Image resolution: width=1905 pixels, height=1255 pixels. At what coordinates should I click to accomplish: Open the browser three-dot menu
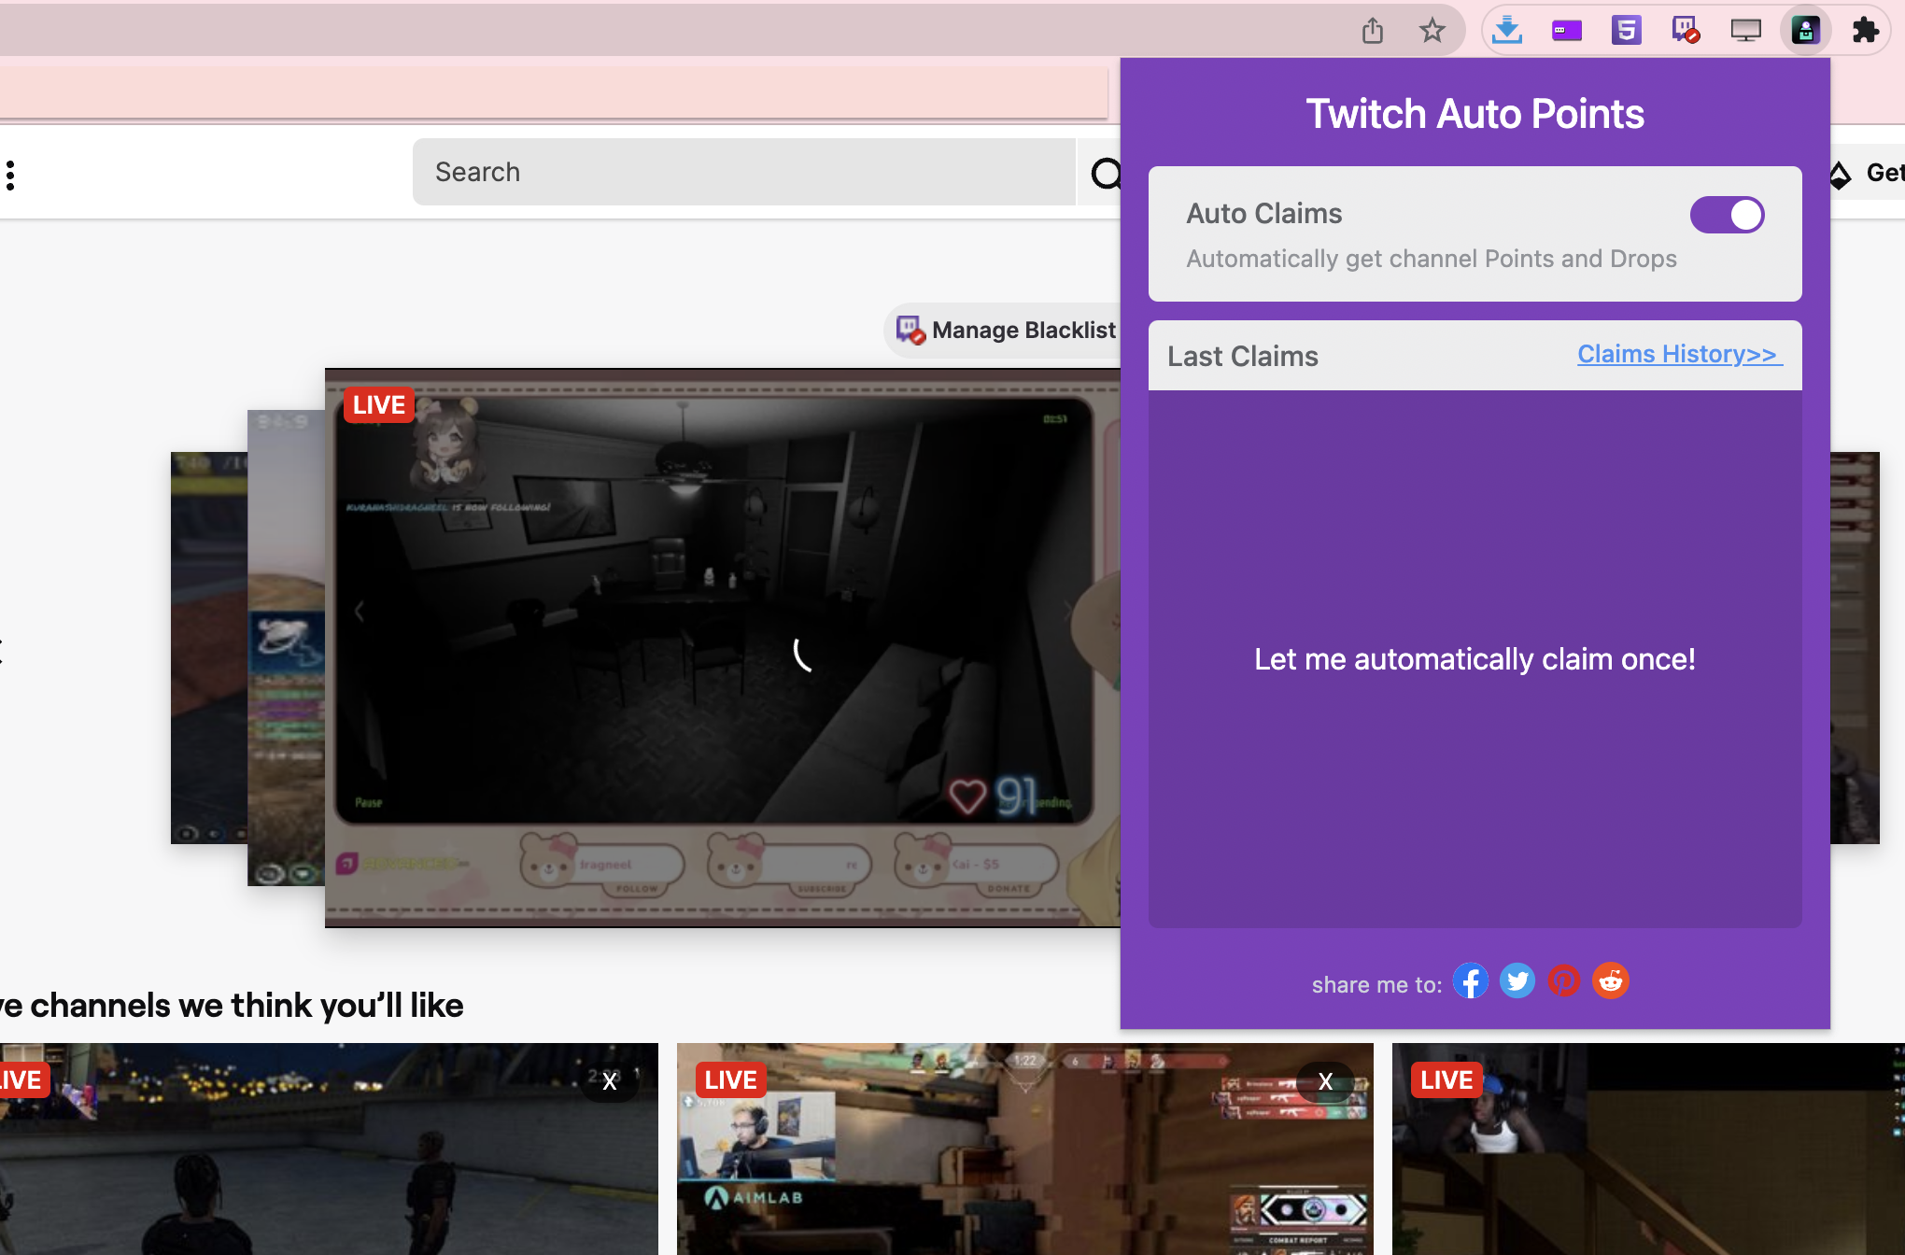click(x=10, y=174)
